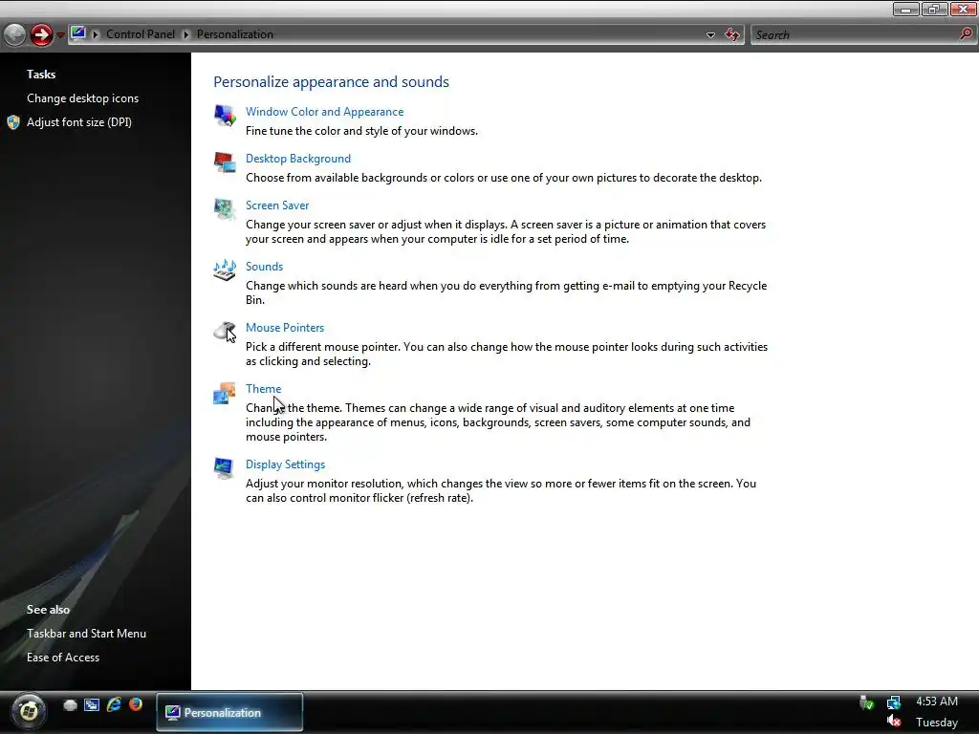
Task: Expand the arrow after Control Panel breadcrumb
Action: pyautogui.click(x=186, y=34)
